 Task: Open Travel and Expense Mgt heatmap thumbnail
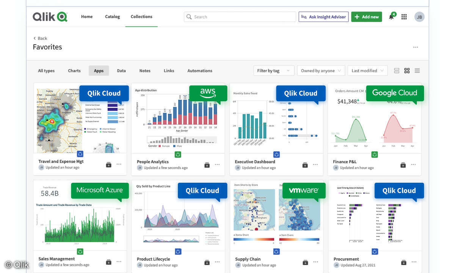(x=80, y=118)
